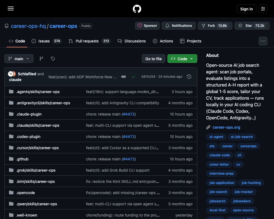Open the main branch dropdown
Screen dimensions: 274x219
(x=19, y=59)
